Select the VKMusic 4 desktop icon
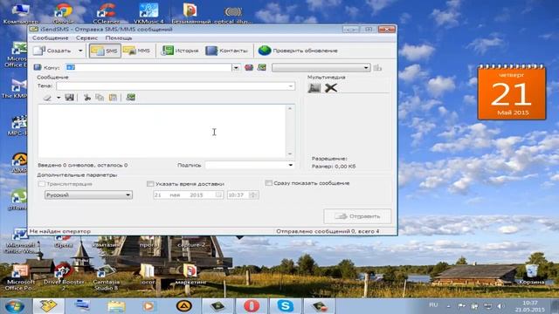This screenshot has height=314, width=559. pyautogui.click(x=148, y=14)
